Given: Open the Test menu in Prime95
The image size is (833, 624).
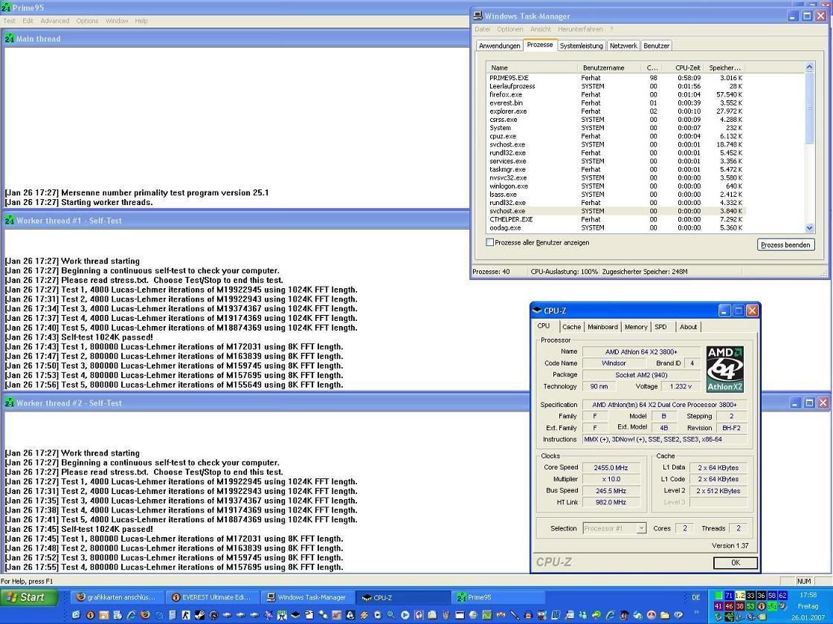Looking at the screenshot, I should pos(10,21).
